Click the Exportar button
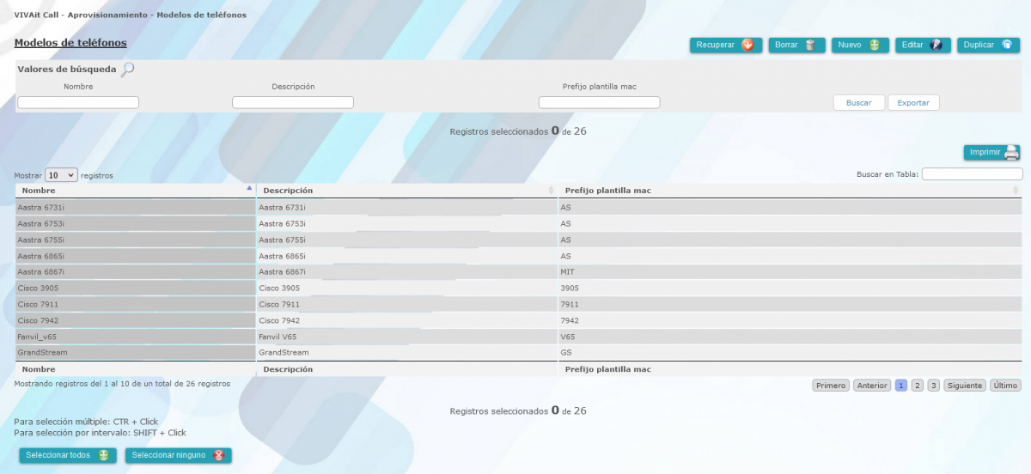The image size is (1031, 474). pyautogui.click(x=913, y=102)
